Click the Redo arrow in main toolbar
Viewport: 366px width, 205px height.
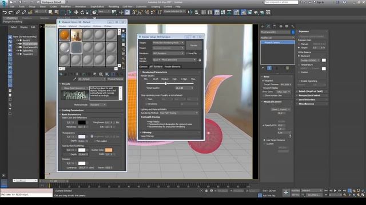pyautogui.click(x=10, y=13)
